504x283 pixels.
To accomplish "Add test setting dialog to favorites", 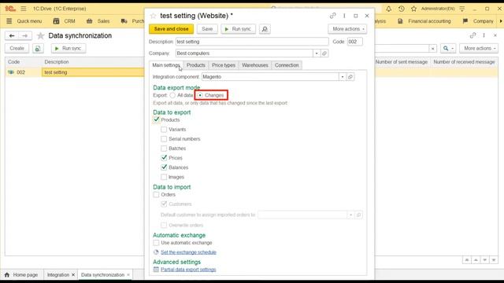I will (x=153, y=16).
